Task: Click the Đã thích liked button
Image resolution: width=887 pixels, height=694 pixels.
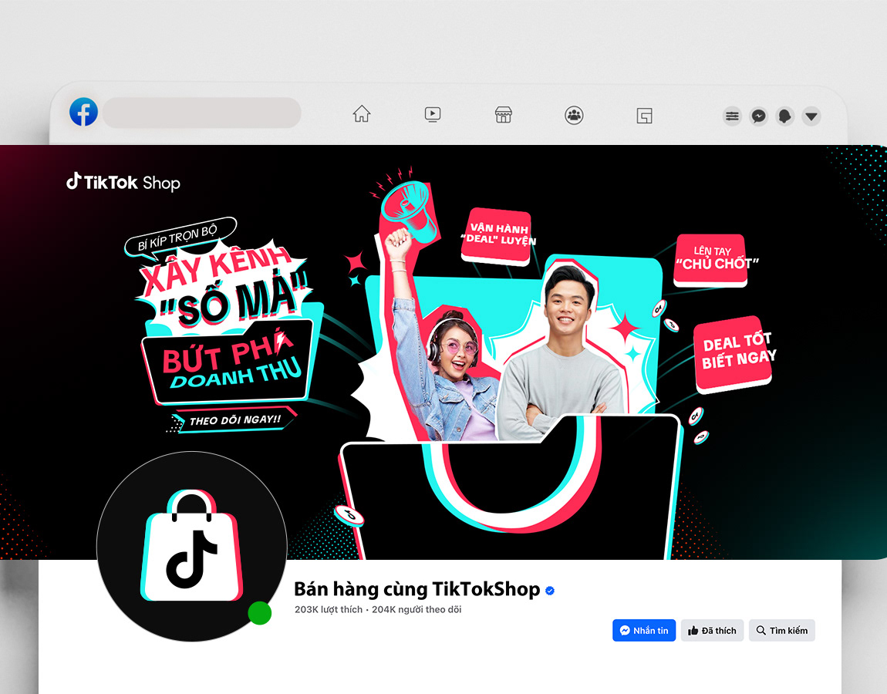Action: click(712, 630)
